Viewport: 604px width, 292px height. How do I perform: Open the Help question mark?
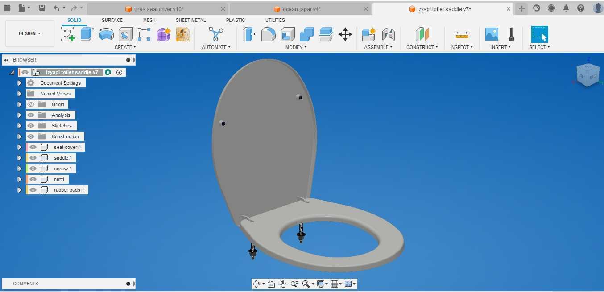click(x=581, y=8)
